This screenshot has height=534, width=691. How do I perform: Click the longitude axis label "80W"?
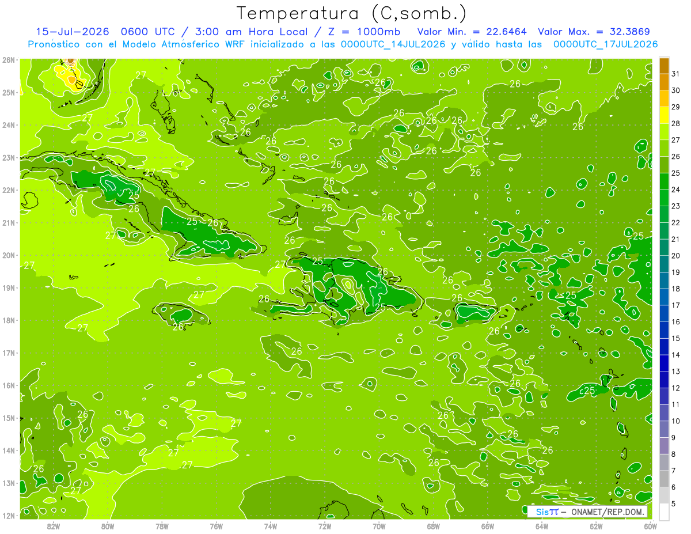(x=108, y=526)
